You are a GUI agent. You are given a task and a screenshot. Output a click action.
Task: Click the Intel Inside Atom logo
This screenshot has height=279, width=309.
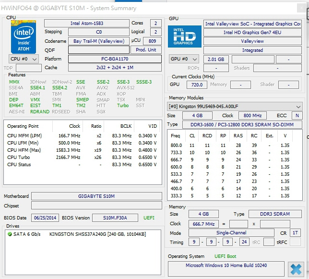[24, 36]
